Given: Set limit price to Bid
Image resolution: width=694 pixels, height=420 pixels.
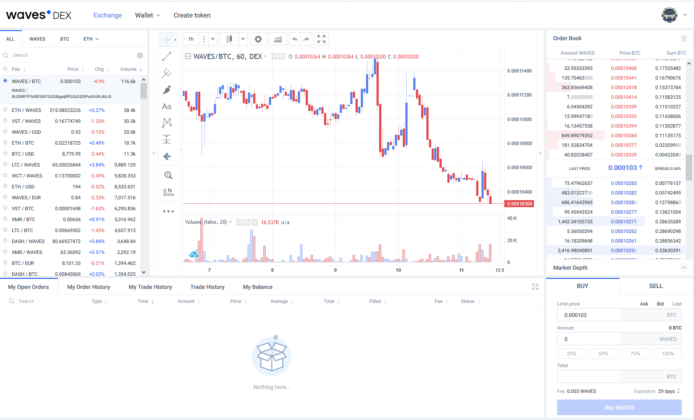Looking at the screenshot, I should [660, 304].
